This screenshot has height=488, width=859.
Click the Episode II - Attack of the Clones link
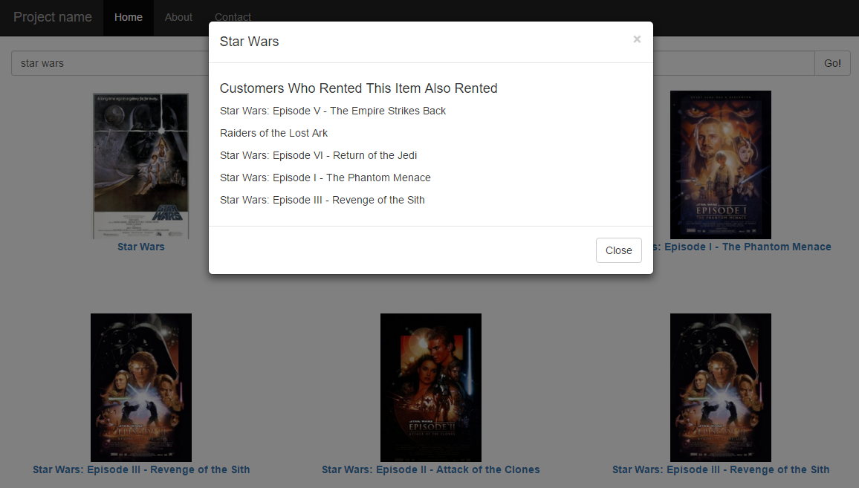pyautogui.click(x=430, y=470)
